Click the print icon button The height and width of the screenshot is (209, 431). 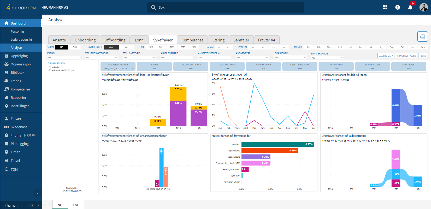pyautogui.click(x=422, y=36)
